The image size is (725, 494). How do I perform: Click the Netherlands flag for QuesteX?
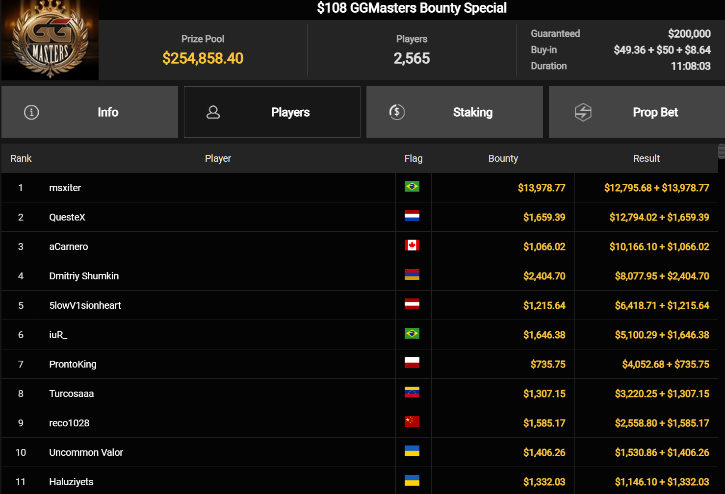click(x=412, y=216)
